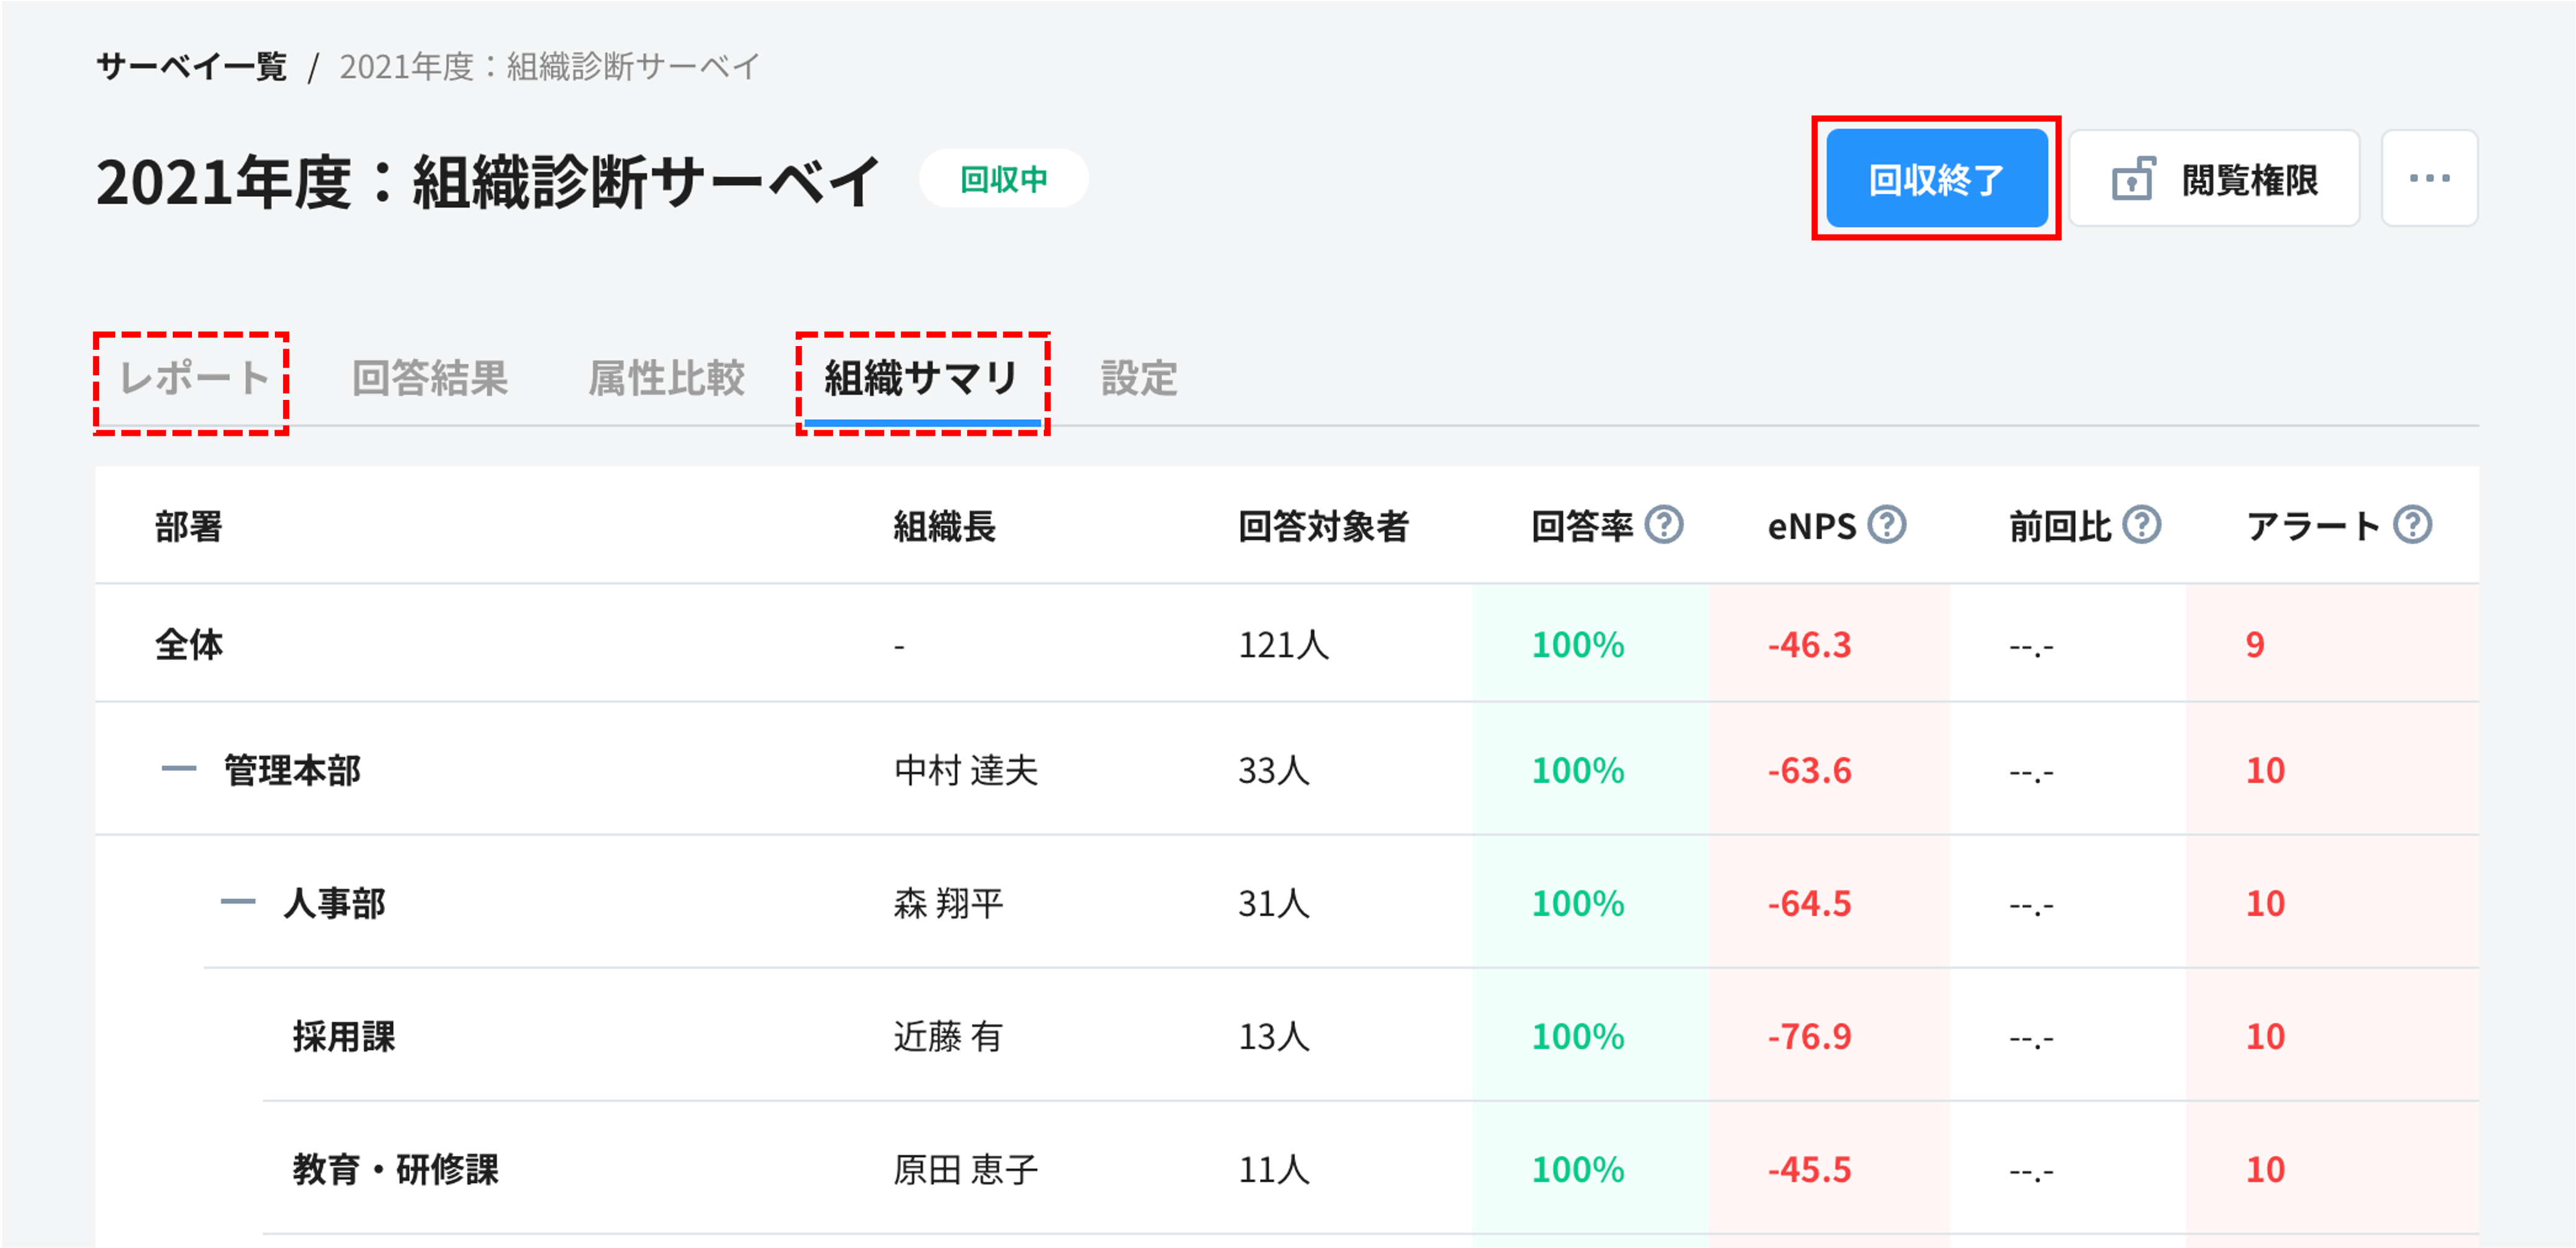Open the 閲覧権限 settings
Screen dimensions: 2576x1248
(x=2215, y=178)
